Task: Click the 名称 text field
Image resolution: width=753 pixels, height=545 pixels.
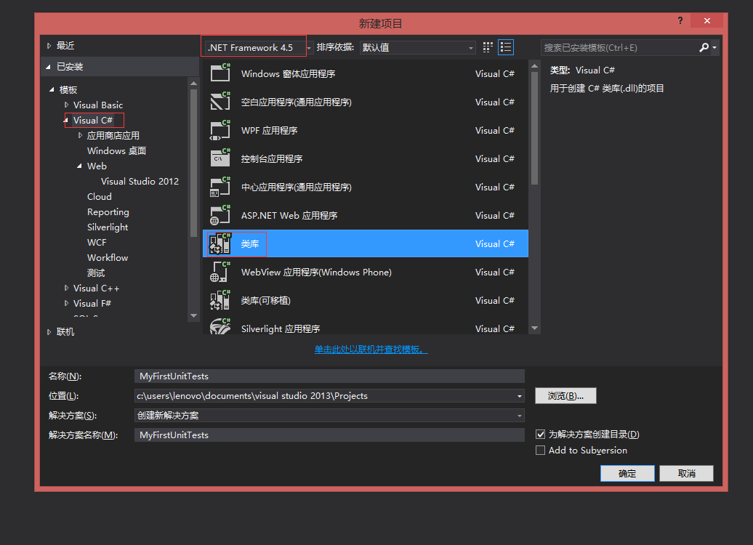Action: [x=329, y=376]
